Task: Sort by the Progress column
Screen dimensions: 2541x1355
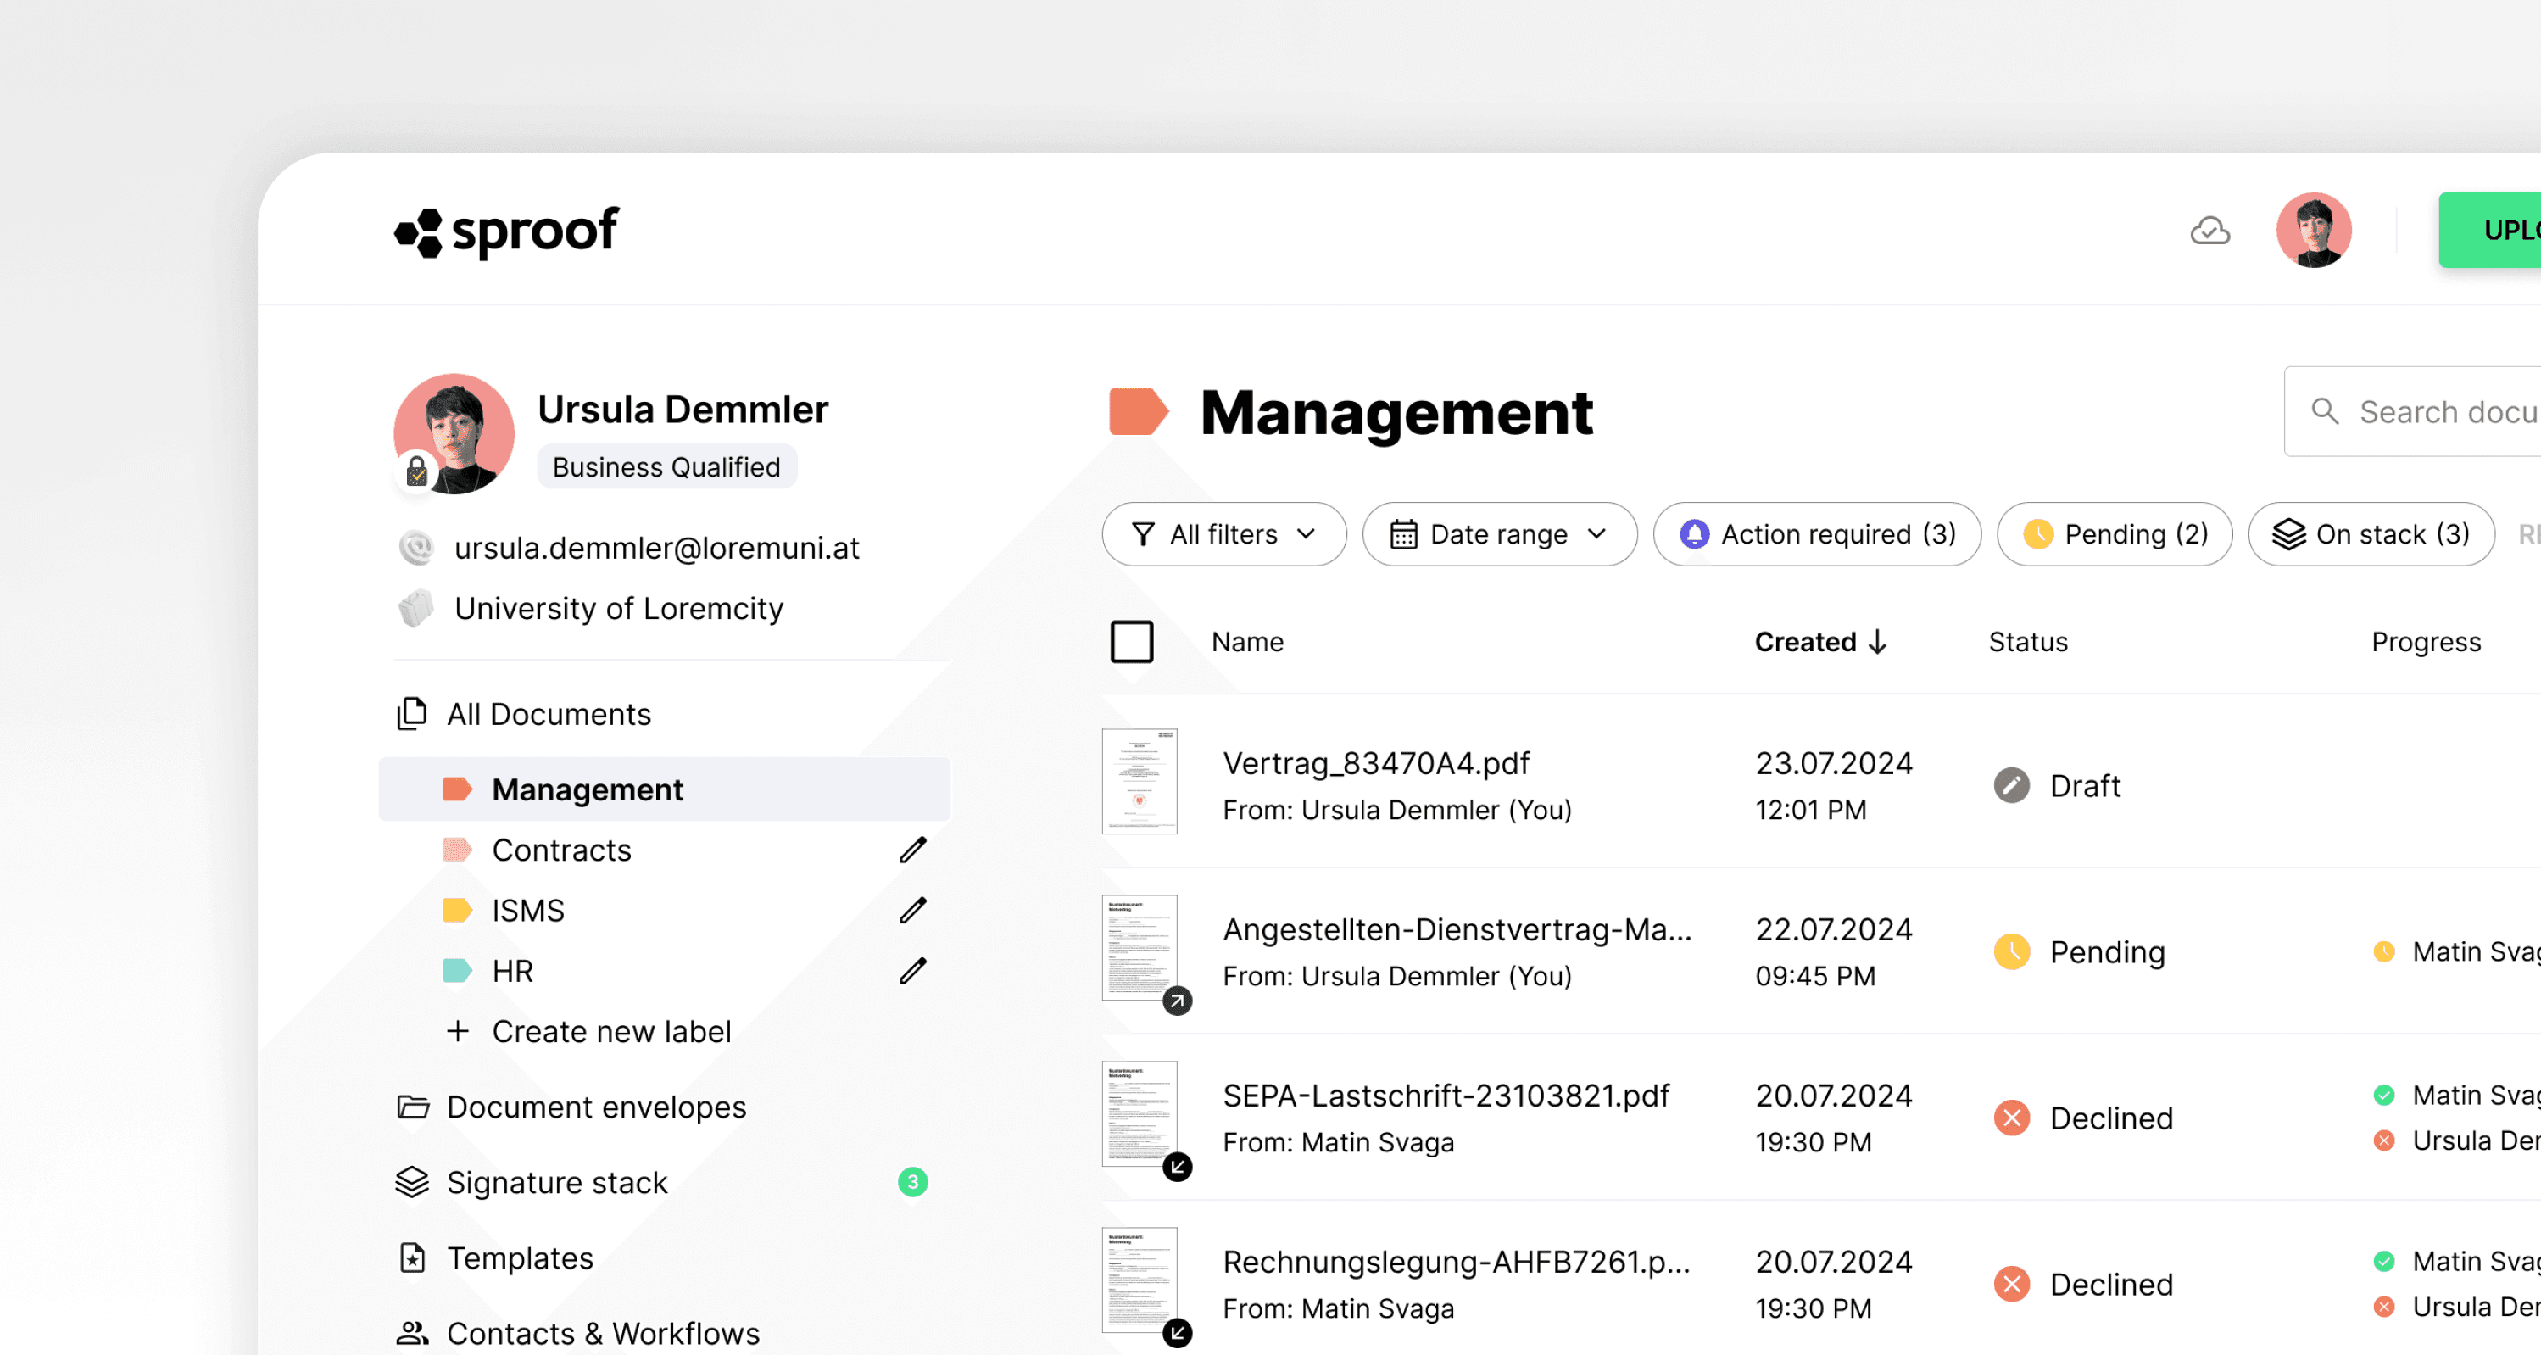Action: [x=2426, y=642]
